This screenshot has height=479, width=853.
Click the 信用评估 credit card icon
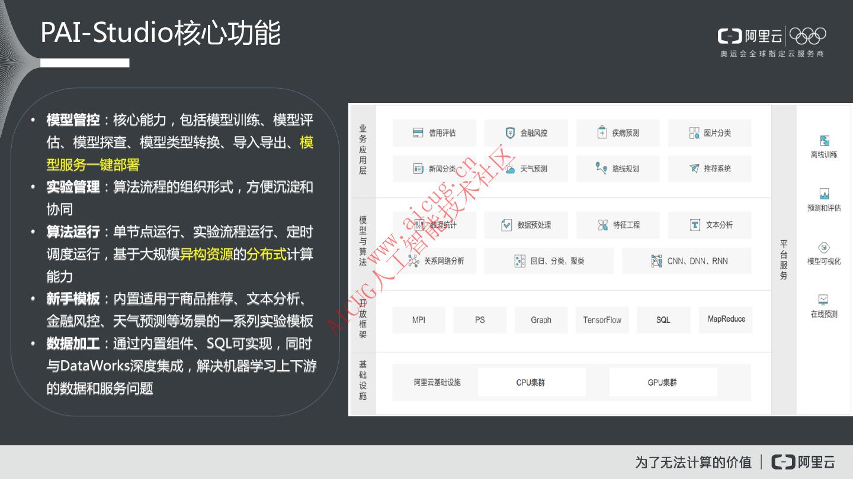pos(418,133)
